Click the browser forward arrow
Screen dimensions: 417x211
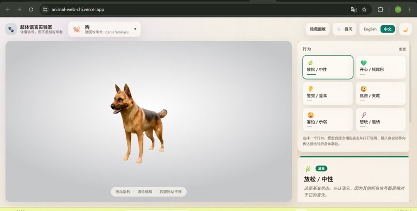tap(19, 9)
